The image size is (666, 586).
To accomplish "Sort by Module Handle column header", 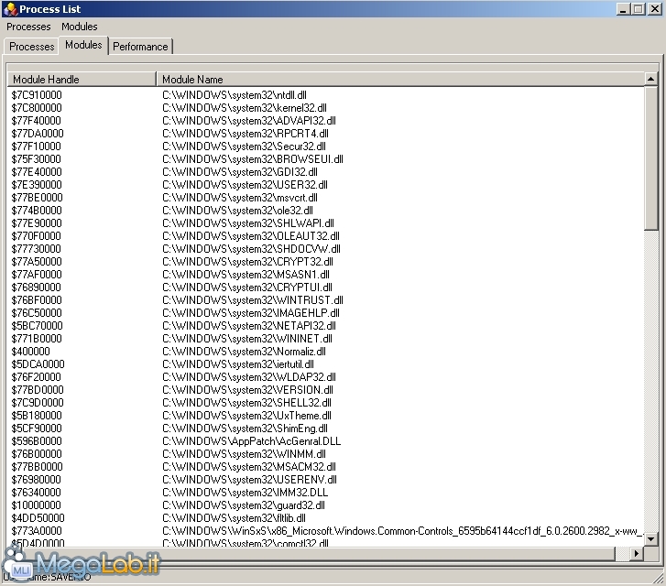I will point(82,80).
